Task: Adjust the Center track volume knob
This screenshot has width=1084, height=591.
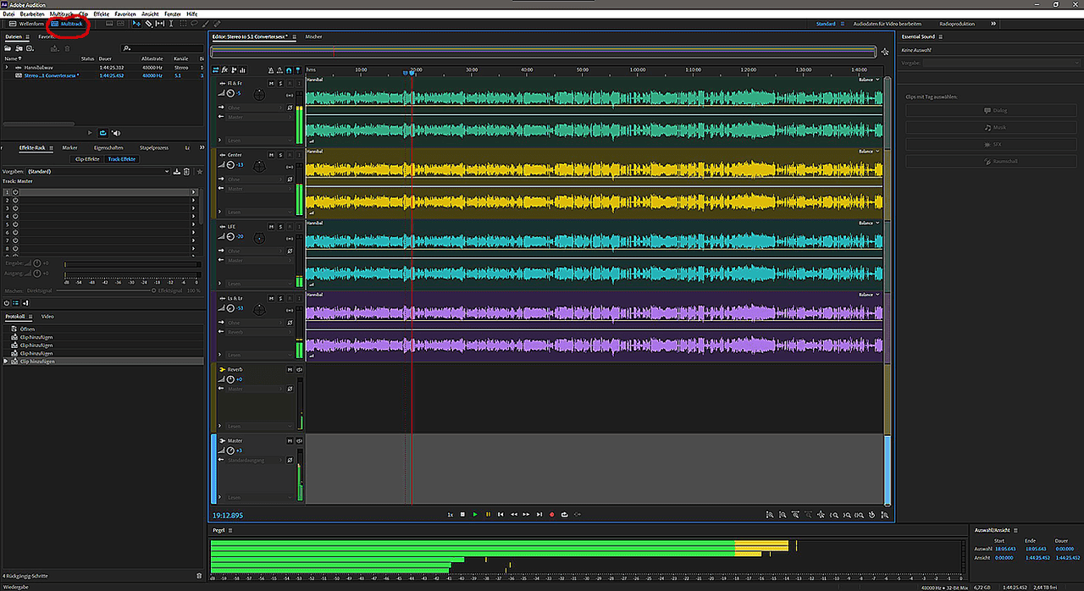Action: 230,165
